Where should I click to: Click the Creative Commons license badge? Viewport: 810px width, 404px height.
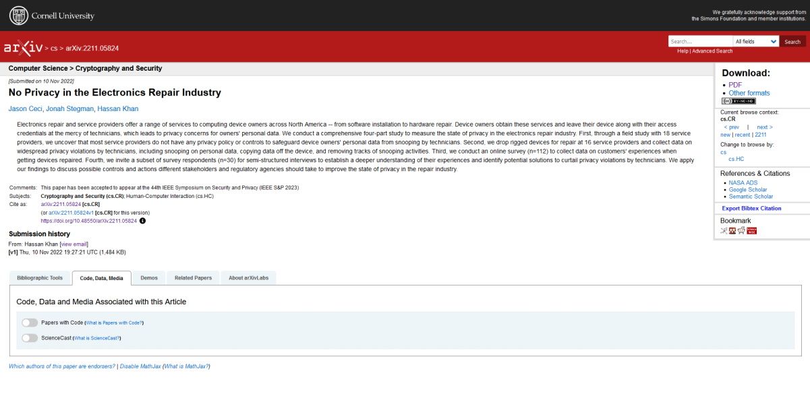tap(739, 101)
